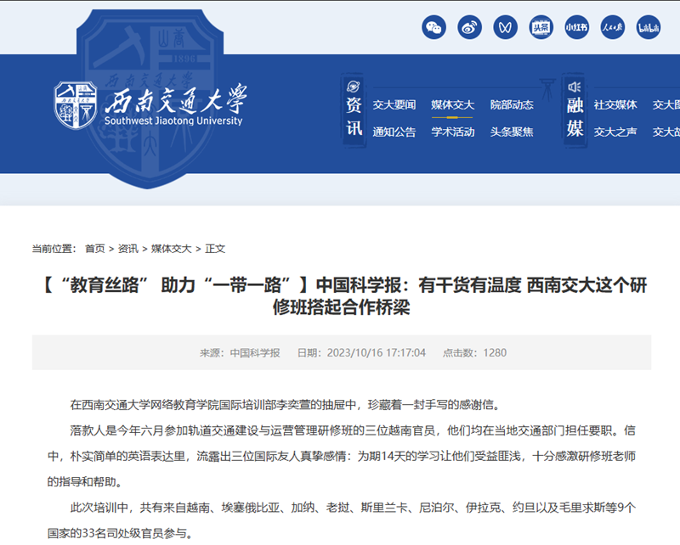680x545 pixels.
Task: Open the Weibo social icon
Action: [470, 27]
